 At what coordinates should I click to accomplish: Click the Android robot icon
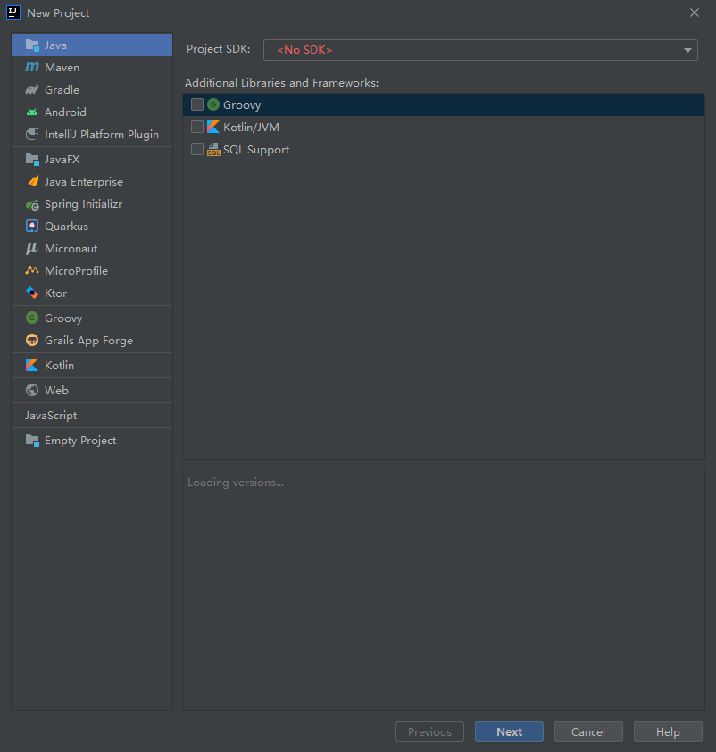coord(32,112)
